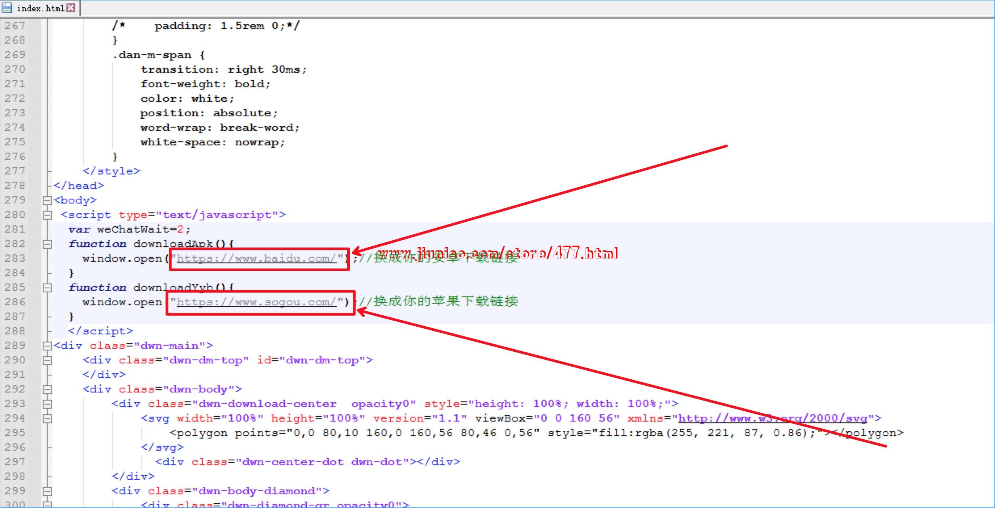Click line number 269 in the margin
Image resolution: width=995 pixels, height=508 pixels.
pyautogui.click(x=15, y=55)
